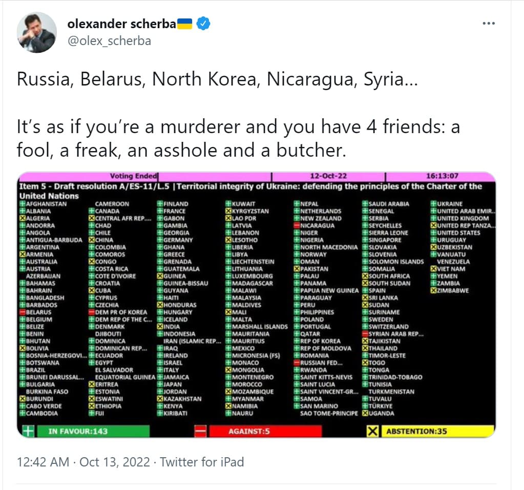The width and height of the screenshot is (524, 490).
Task: Click olexander scherba's profile avatar
Action: point(37,32)
